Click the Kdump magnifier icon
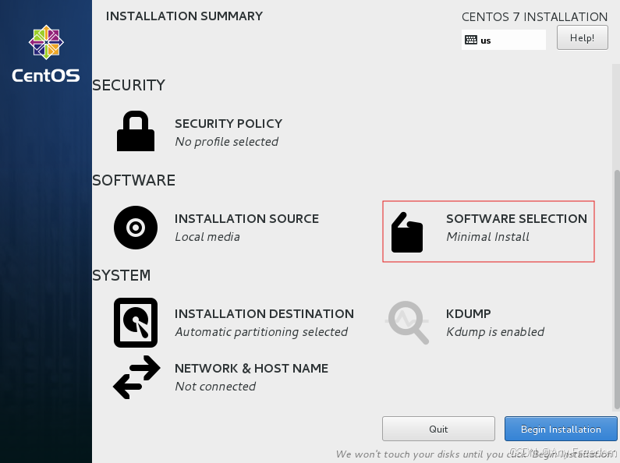Viewport: 620px width, 463px height. pyautogui.click(x=408, y=323)
